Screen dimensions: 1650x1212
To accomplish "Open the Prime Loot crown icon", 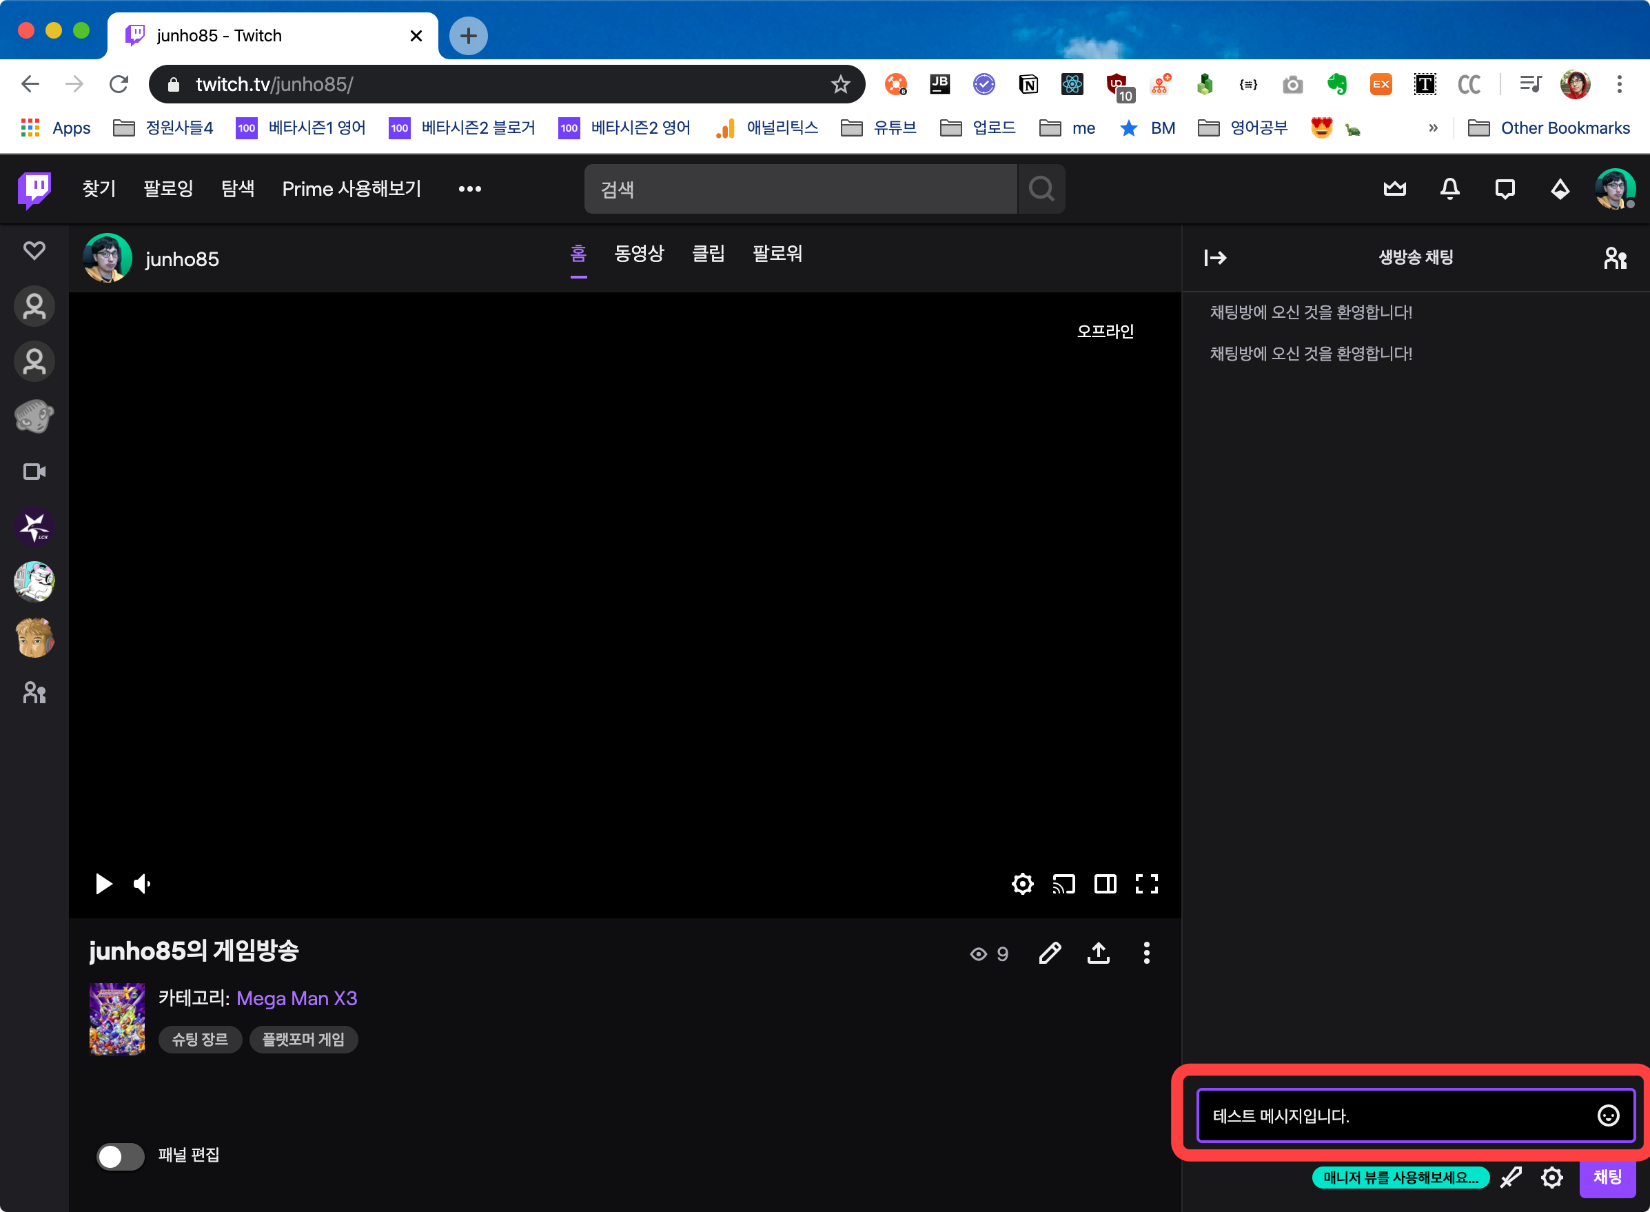I will coord(1394,188).
